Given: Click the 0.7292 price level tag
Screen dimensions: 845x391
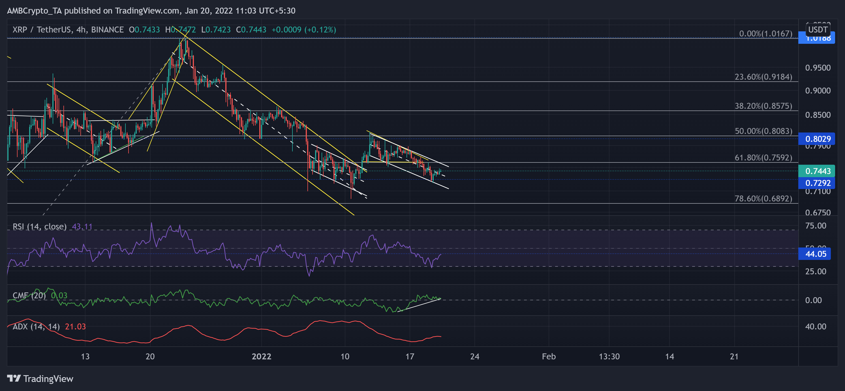Looking at the screenshot, I should (x=816, y=183).
